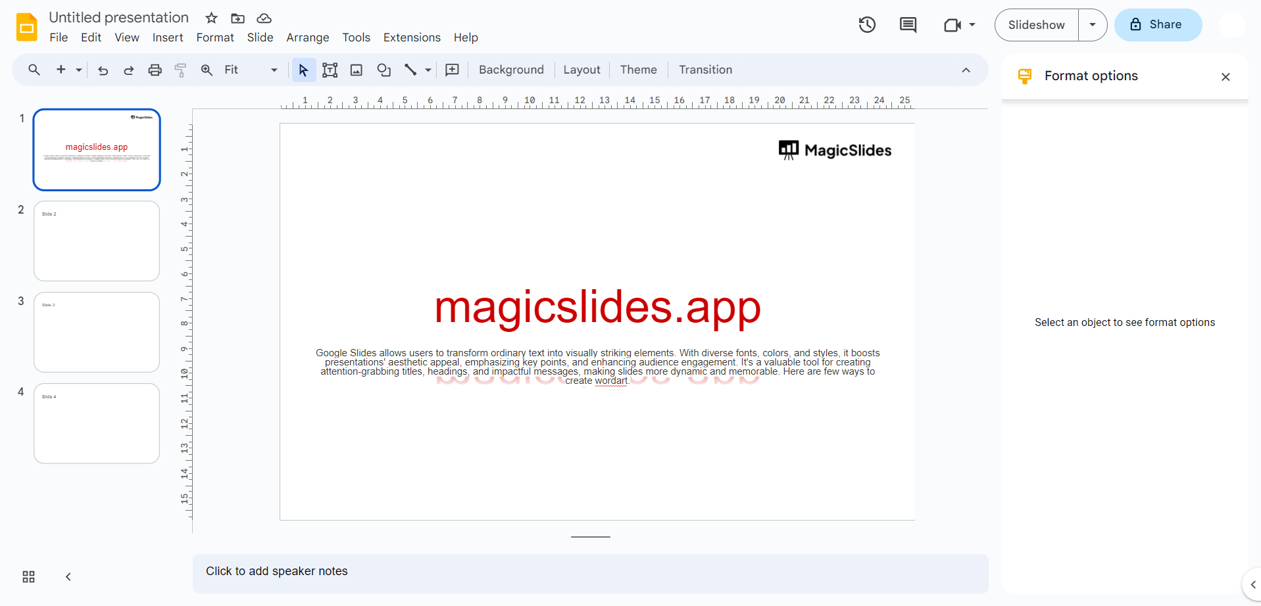Screen dimensions: 1261x606
Task: Show the side panel arrow
Action: coord(1252,584)
